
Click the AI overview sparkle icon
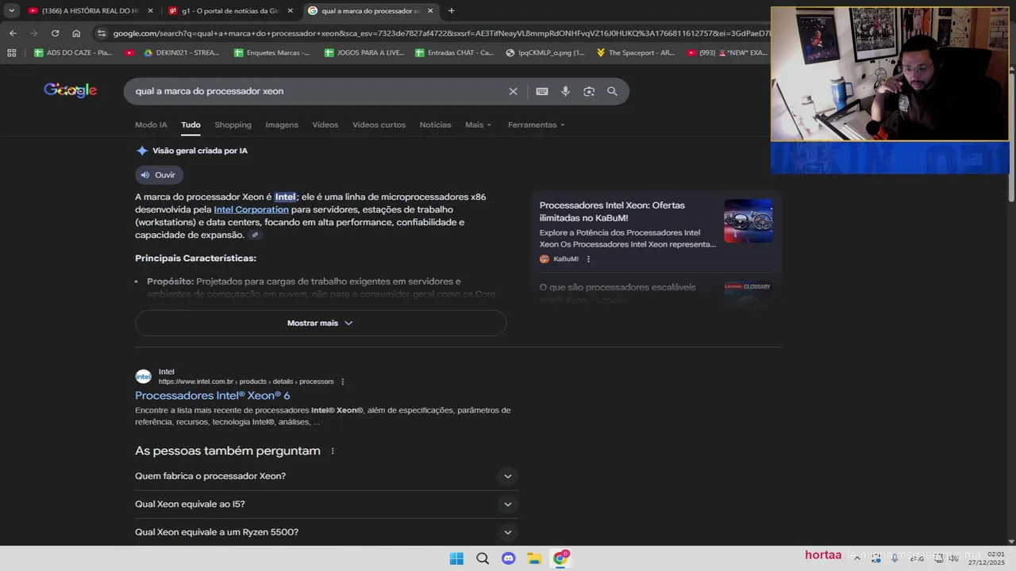tap(142, 151)
